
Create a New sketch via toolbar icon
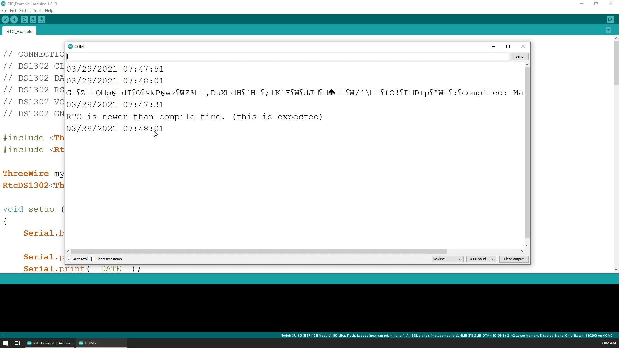tap(24, 20)
